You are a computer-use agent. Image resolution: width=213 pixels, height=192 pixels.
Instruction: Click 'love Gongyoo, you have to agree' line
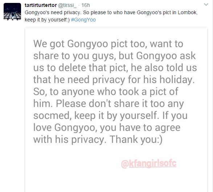pyautogui.click(x=107, y=128)
